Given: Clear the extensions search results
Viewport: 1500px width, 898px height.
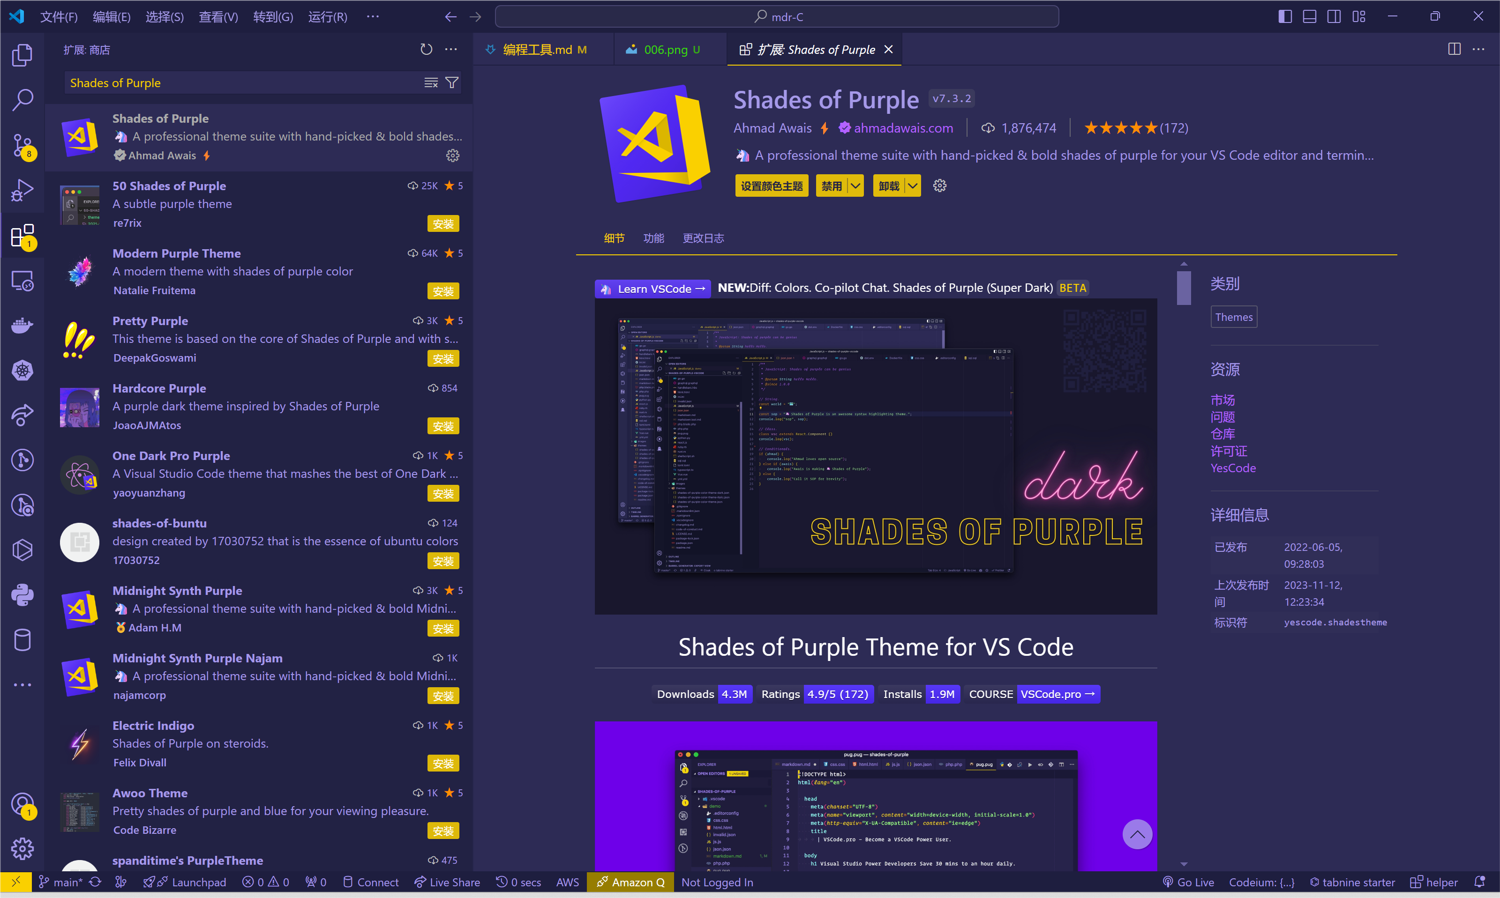Looking at the screenshot, I should pos(431,83).
